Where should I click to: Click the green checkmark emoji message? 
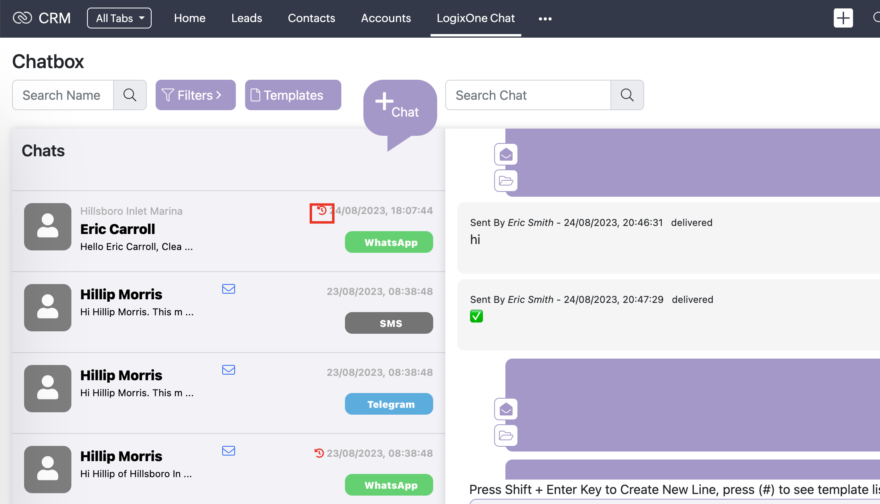tap(476, 316)
